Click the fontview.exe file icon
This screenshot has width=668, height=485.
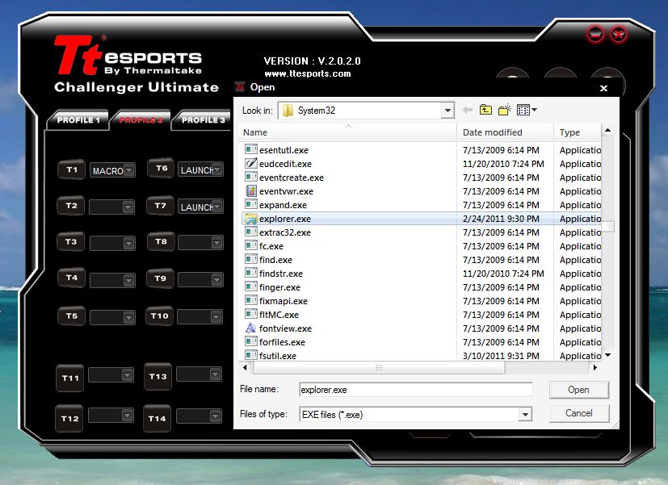coord(251,328)
